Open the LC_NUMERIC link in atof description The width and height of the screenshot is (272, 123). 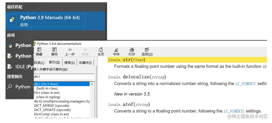tap(234, 111)
